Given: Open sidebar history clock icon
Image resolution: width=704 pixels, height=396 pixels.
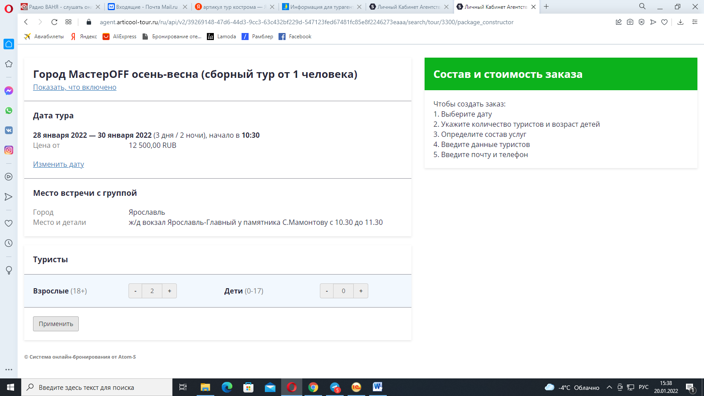Looking at the screenshot, I should 9,243.
